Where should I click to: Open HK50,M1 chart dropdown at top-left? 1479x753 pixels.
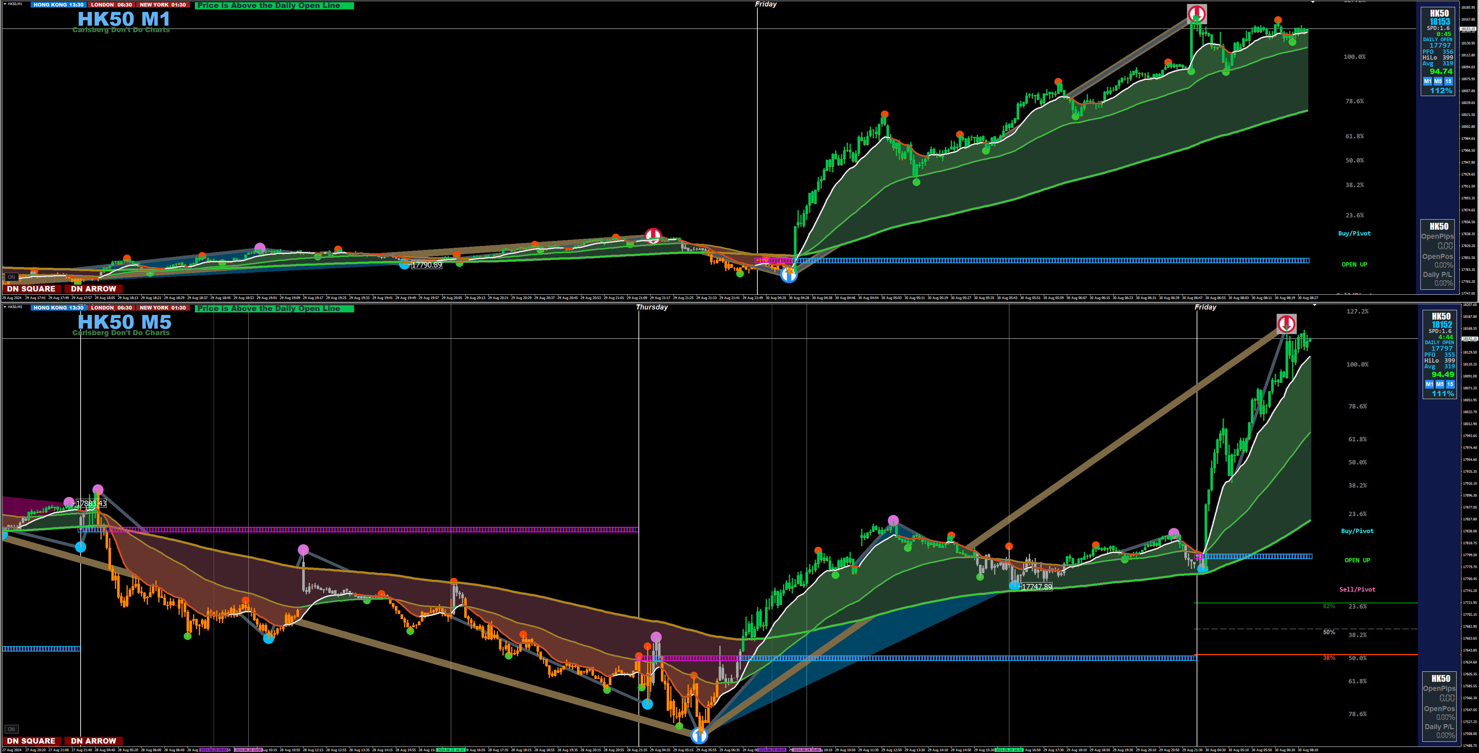coord(5,4)
